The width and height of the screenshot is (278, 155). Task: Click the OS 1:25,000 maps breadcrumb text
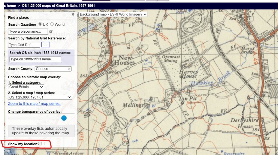(58, 6)
